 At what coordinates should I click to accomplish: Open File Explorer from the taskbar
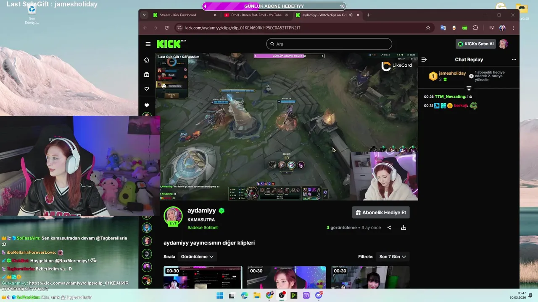tap(257, 295)
